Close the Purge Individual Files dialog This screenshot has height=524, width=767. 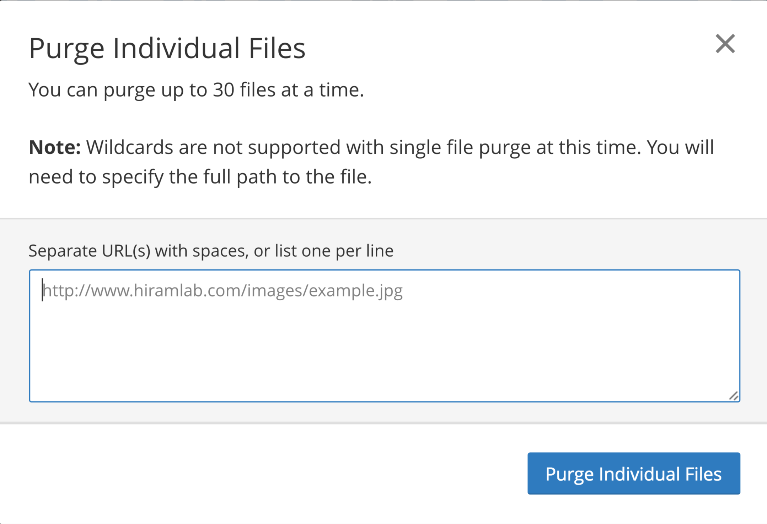[725, 44]
